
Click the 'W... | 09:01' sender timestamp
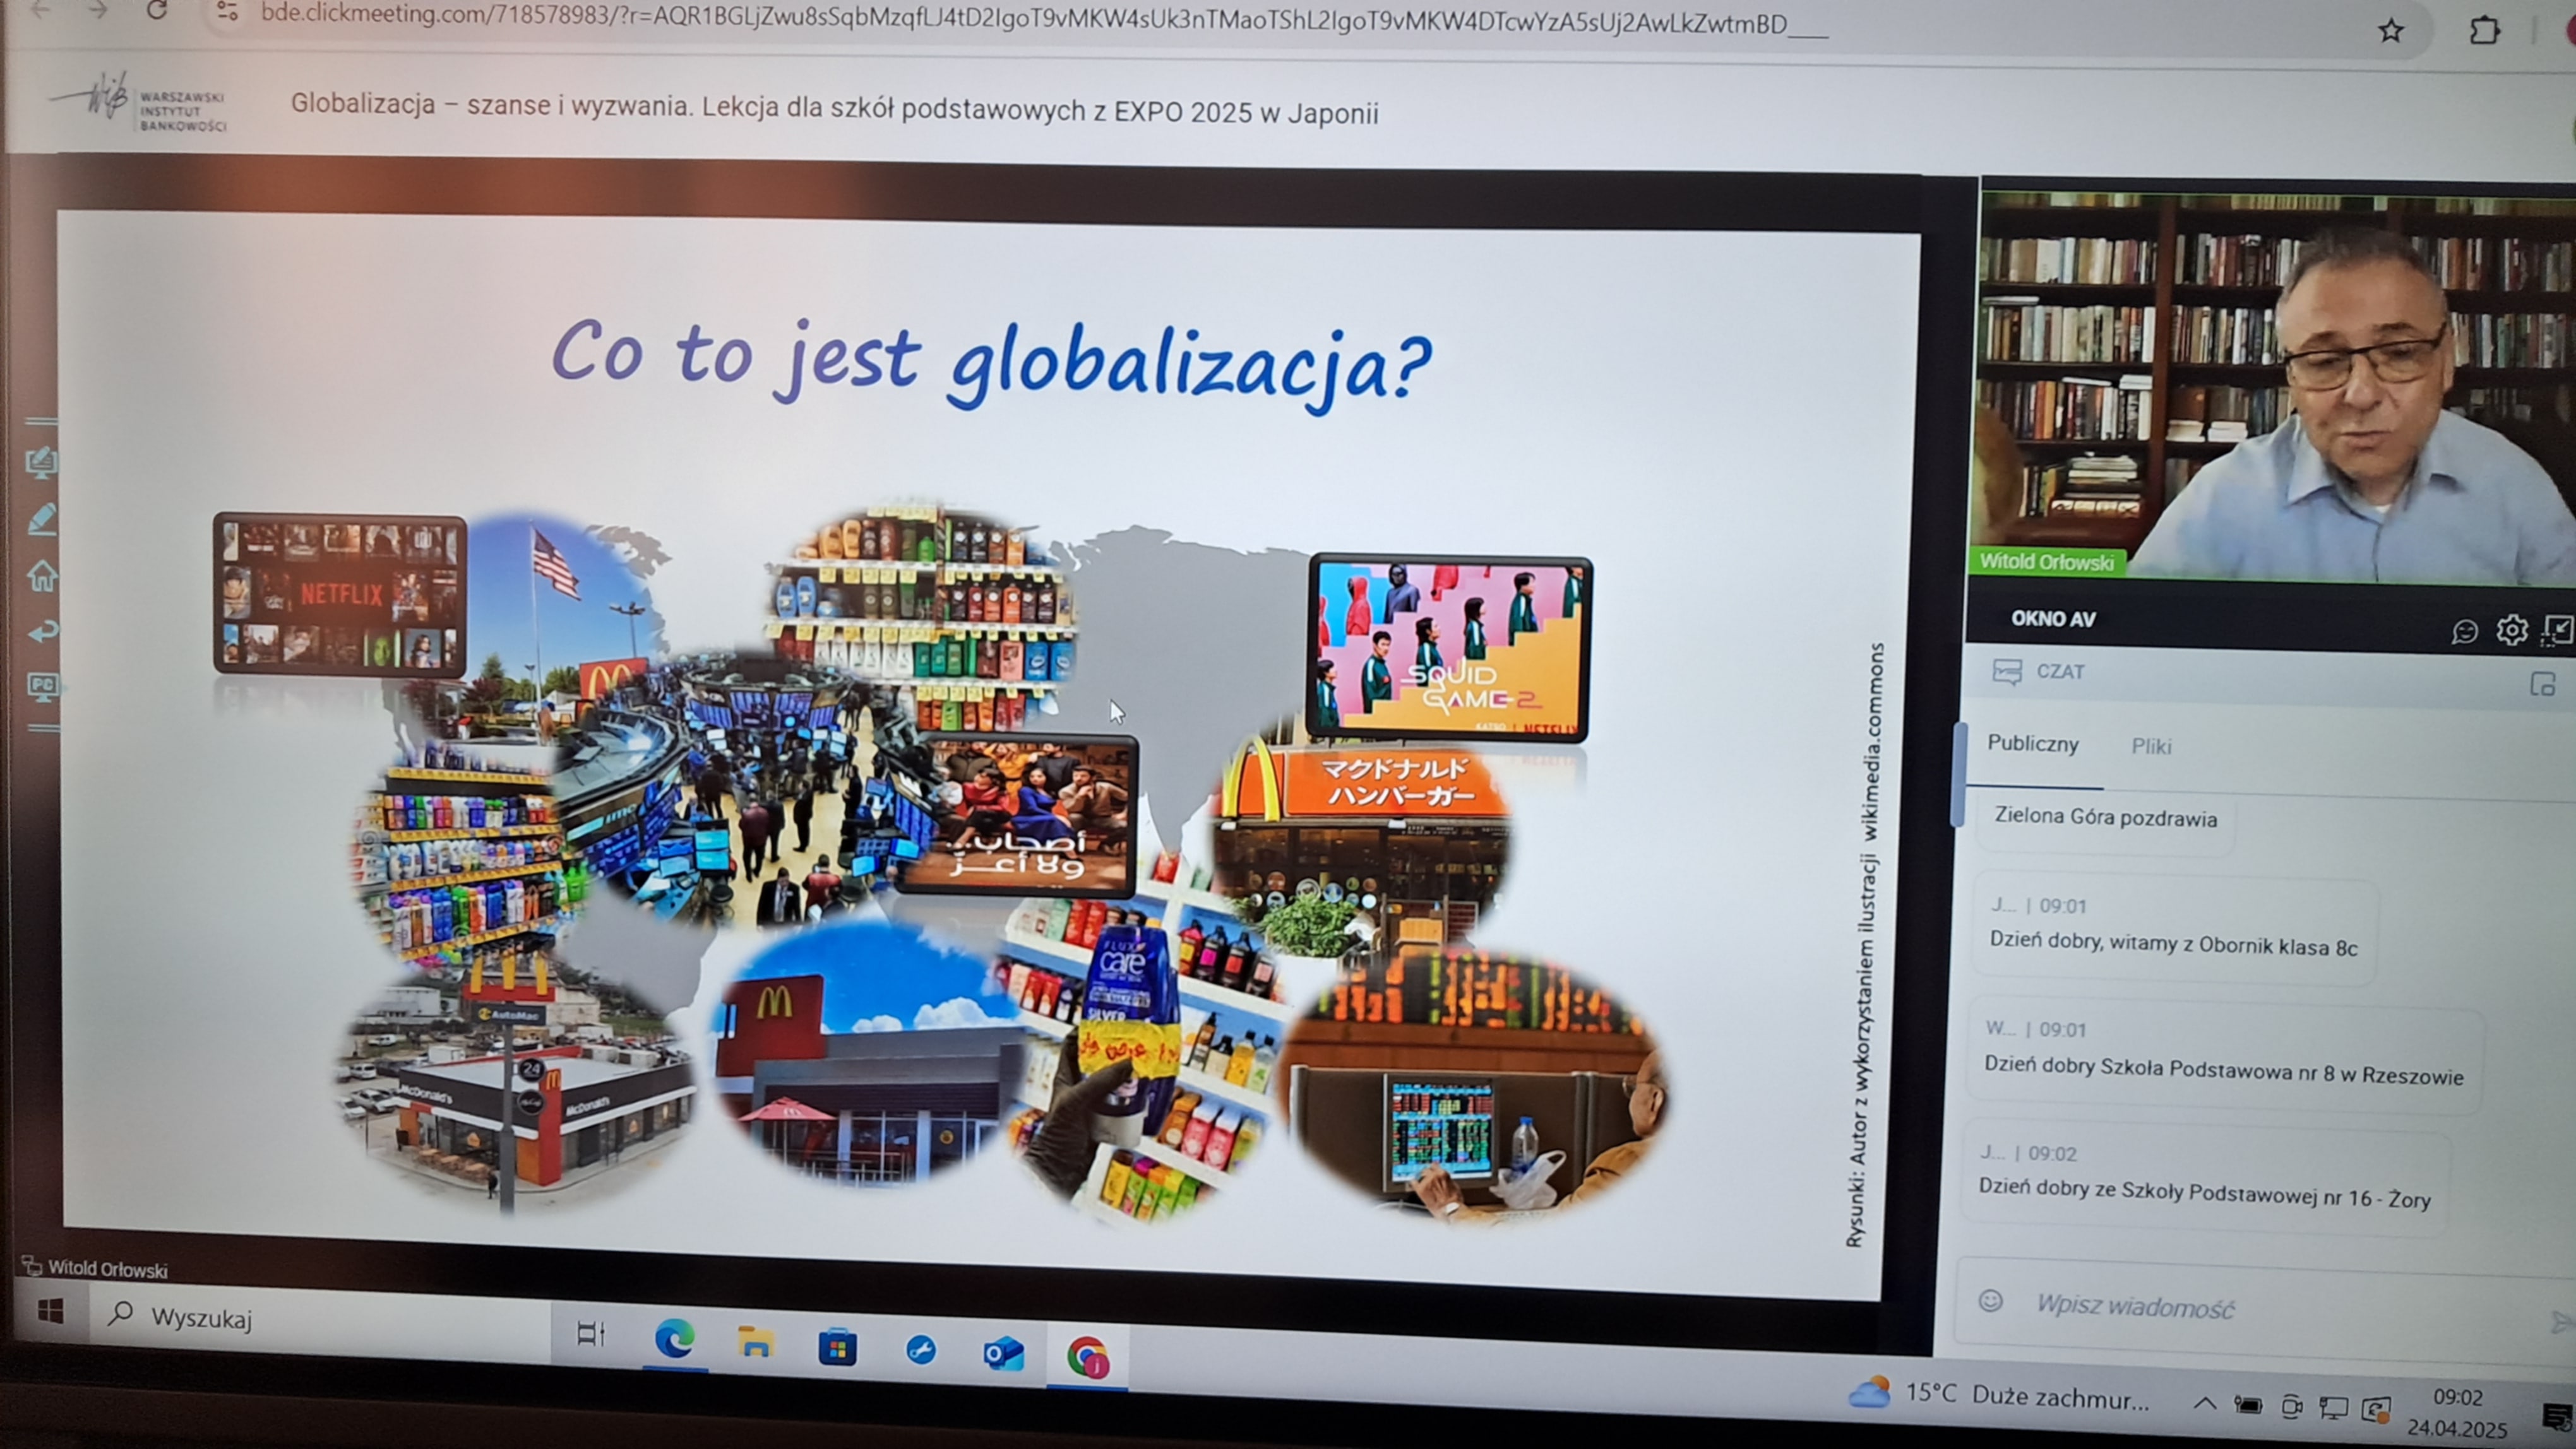point(2036,1028)
